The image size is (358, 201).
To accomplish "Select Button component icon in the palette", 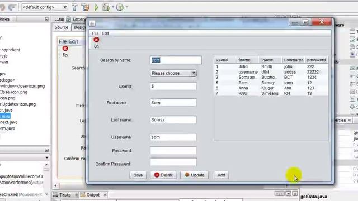I will click(x=352, y=68).
